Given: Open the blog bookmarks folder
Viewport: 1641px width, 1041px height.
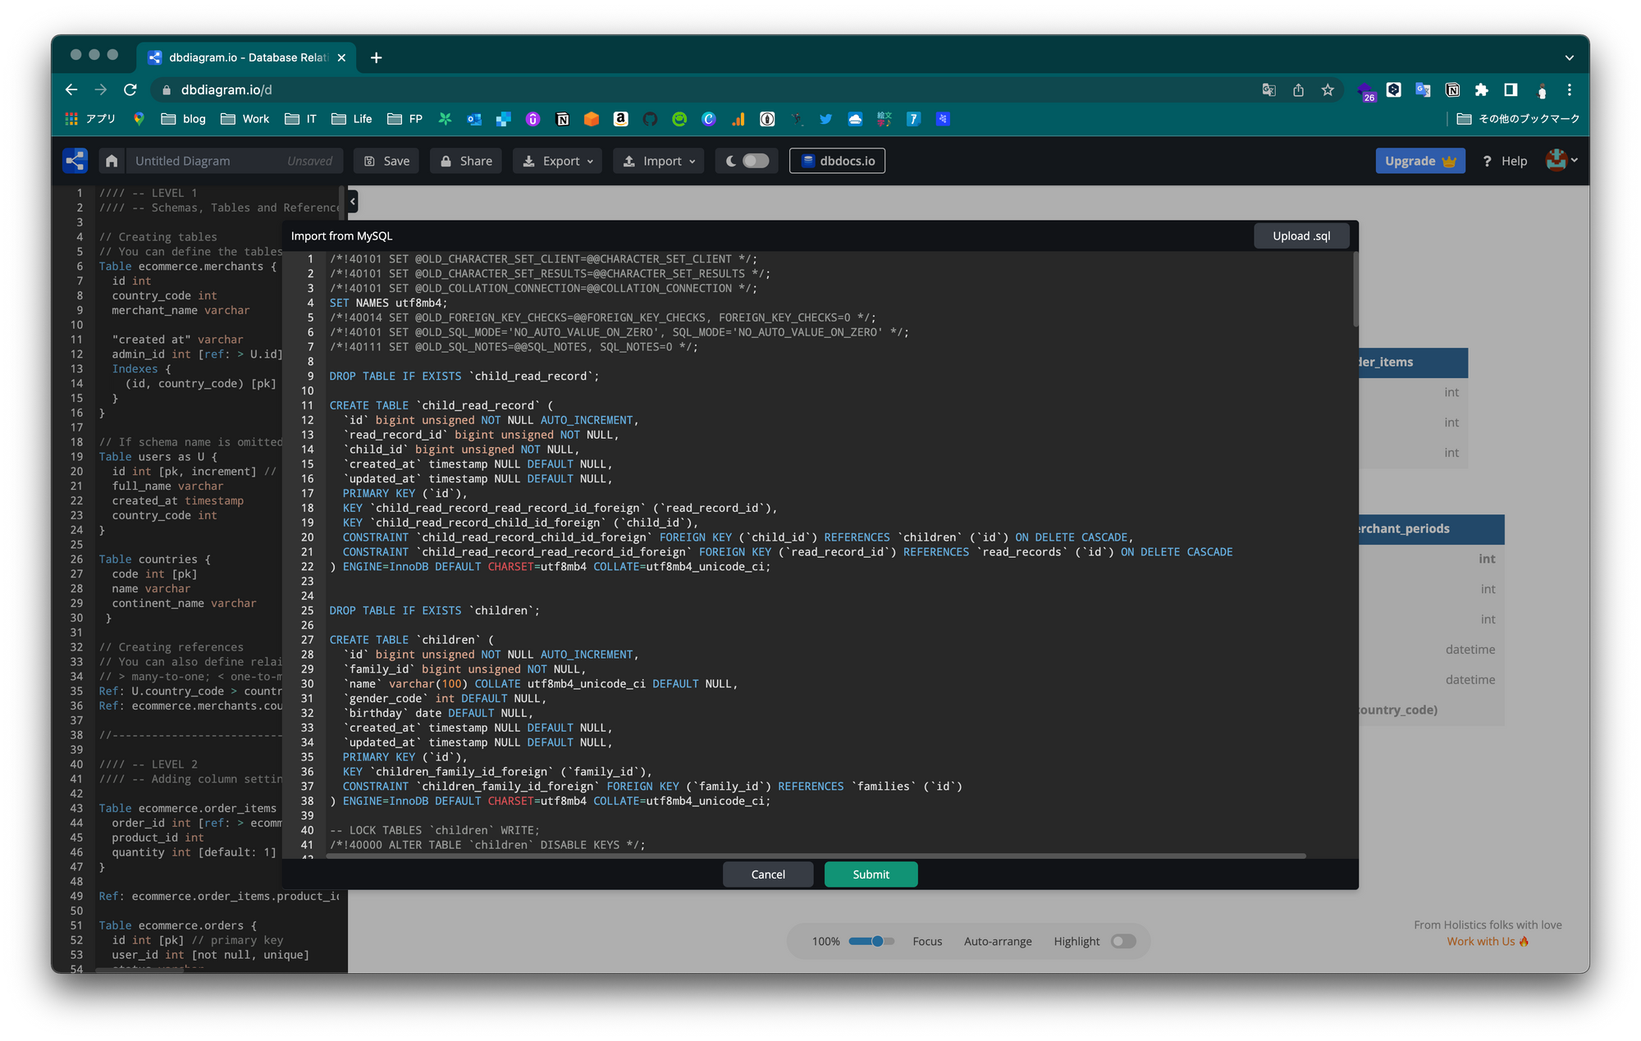Looking at the screenshot, I should [x=184, y=119].
